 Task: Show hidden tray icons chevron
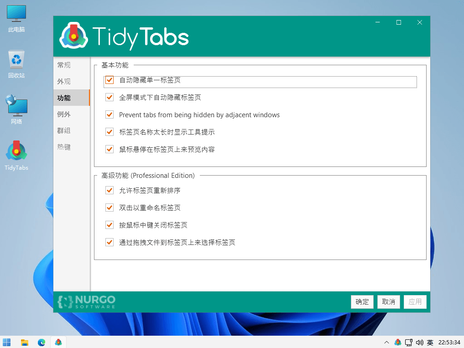(386, 343)
